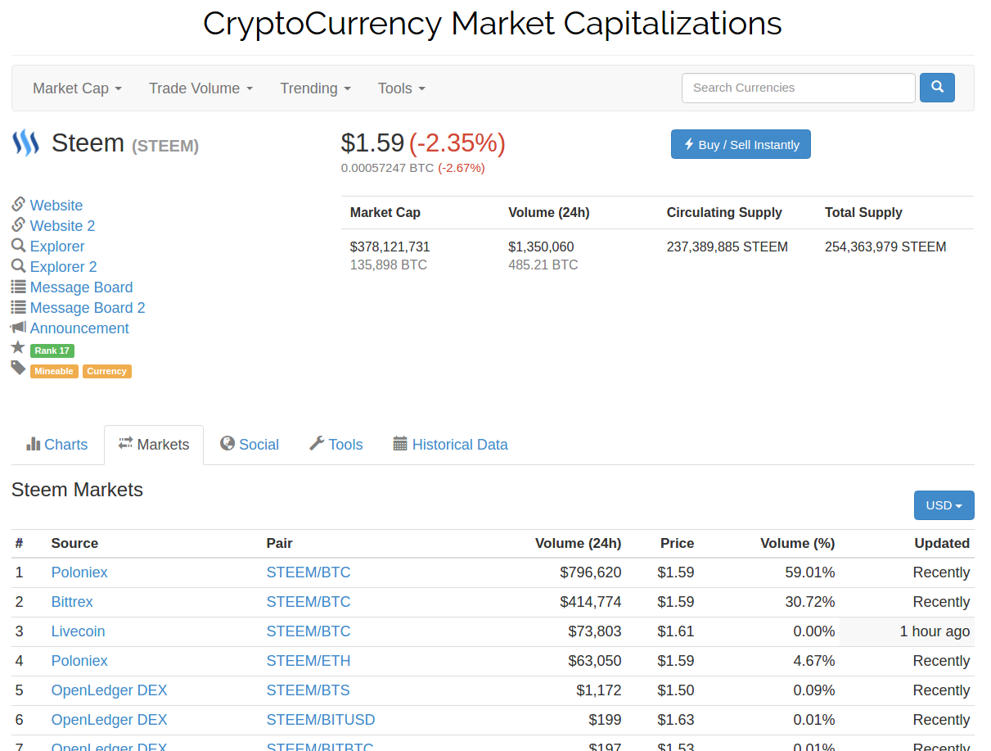Click the chain icon beside Website
Viewport: 991px width, 751px height.
point(18,204)
